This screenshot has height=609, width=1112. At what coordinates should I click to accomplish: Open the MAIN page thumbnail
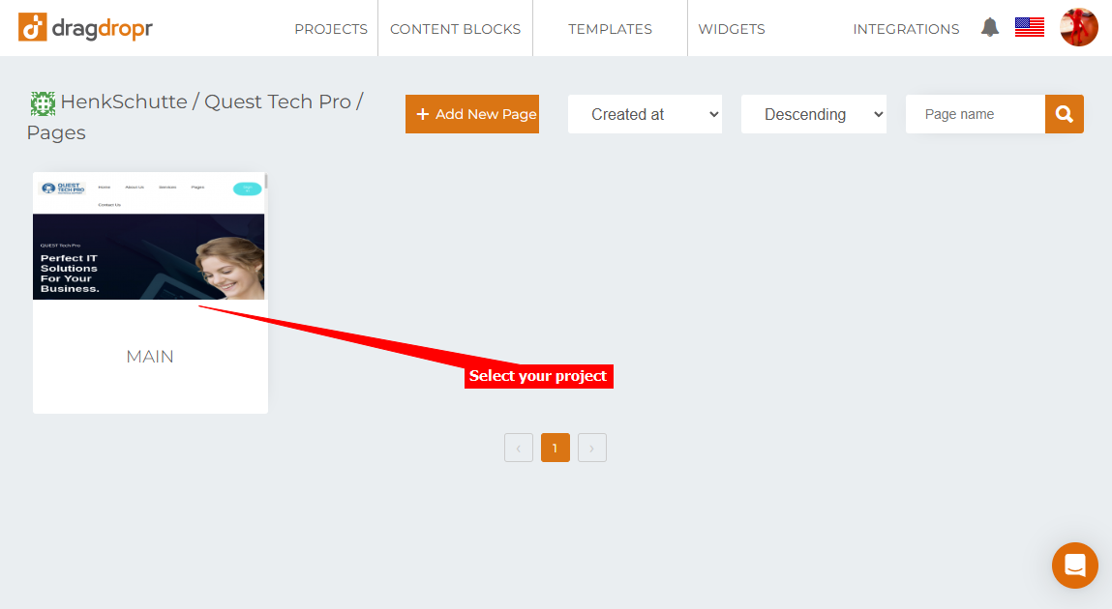tap(150, 292)
